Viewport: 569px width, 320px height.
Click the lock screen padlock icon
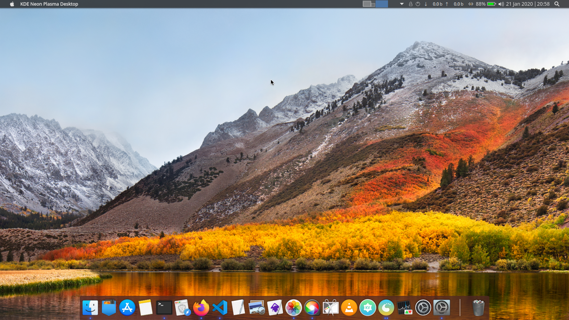pos(411,4)
